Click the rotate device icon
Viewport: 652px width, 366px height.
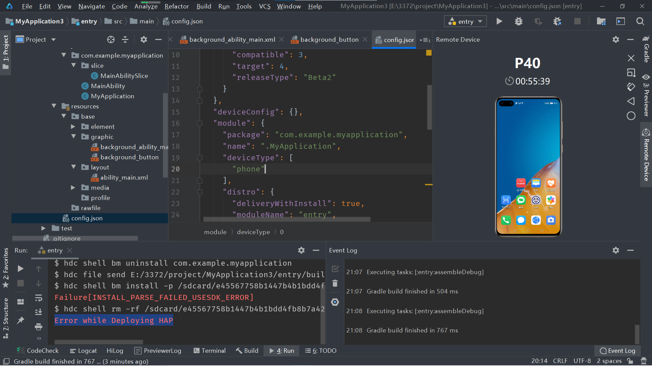[631, 87]
